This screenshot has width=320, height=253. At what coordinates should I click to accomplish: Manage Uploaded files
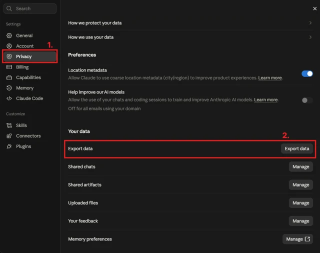tap(301, 203)
